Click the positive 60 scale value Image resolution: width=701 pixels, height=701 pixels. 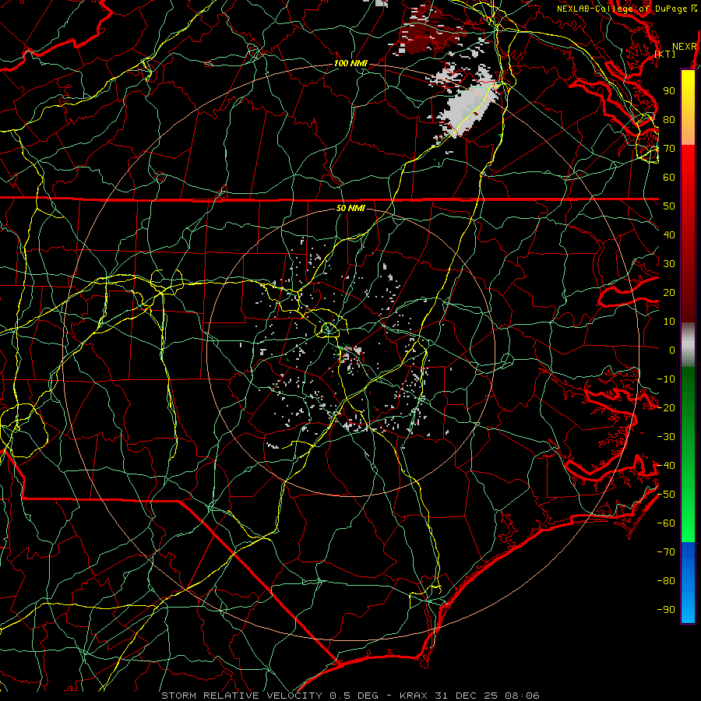tap(669, 178)
